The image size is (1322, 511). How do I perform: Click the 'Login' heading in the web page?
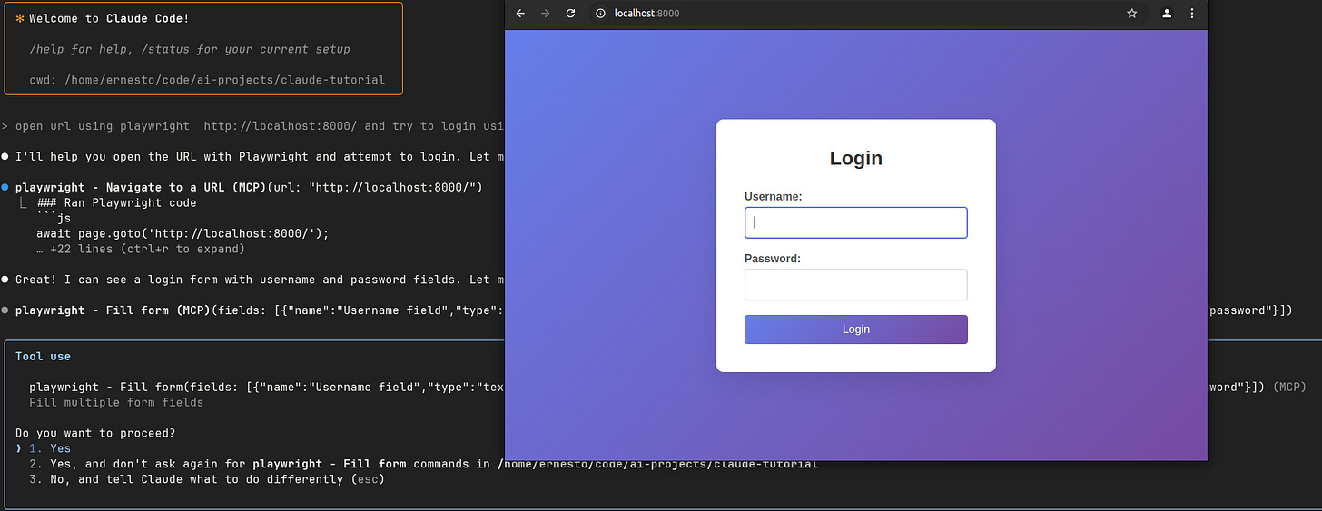coord(856,158)
